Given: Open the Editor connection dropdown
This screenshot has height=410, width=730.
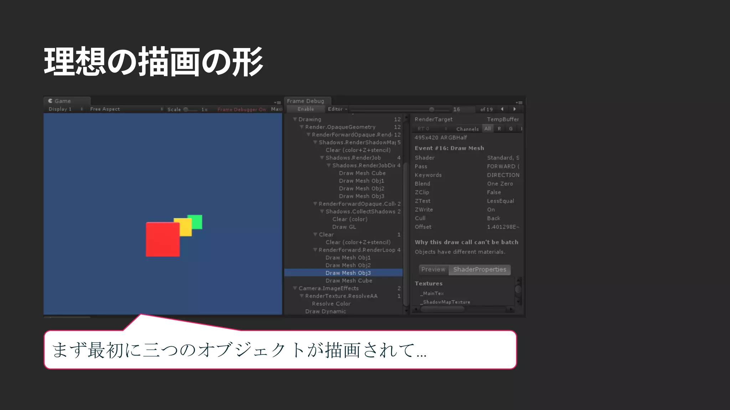Looking at the screenshot, I should click(337, 109).
